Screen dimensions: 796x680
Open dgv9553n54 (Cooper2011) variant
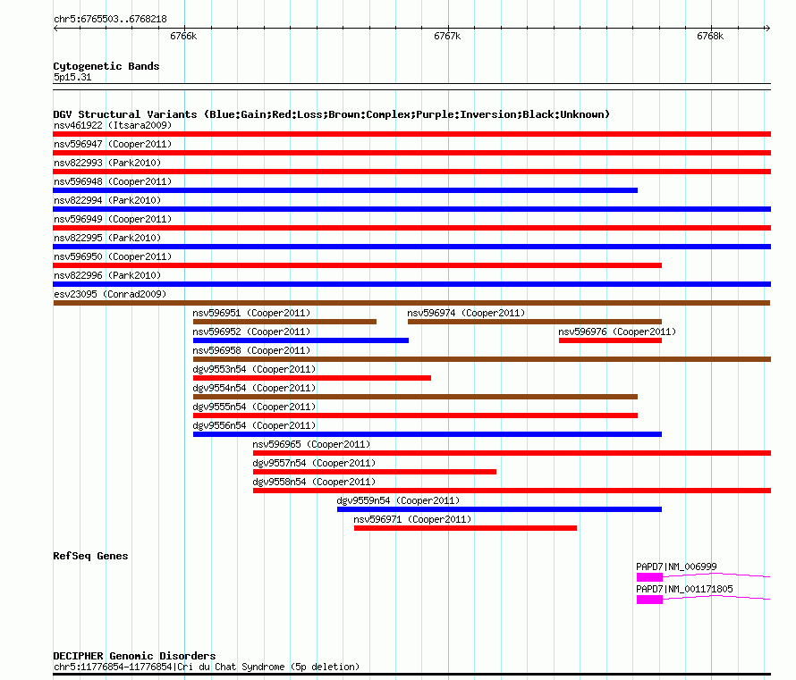254,369
